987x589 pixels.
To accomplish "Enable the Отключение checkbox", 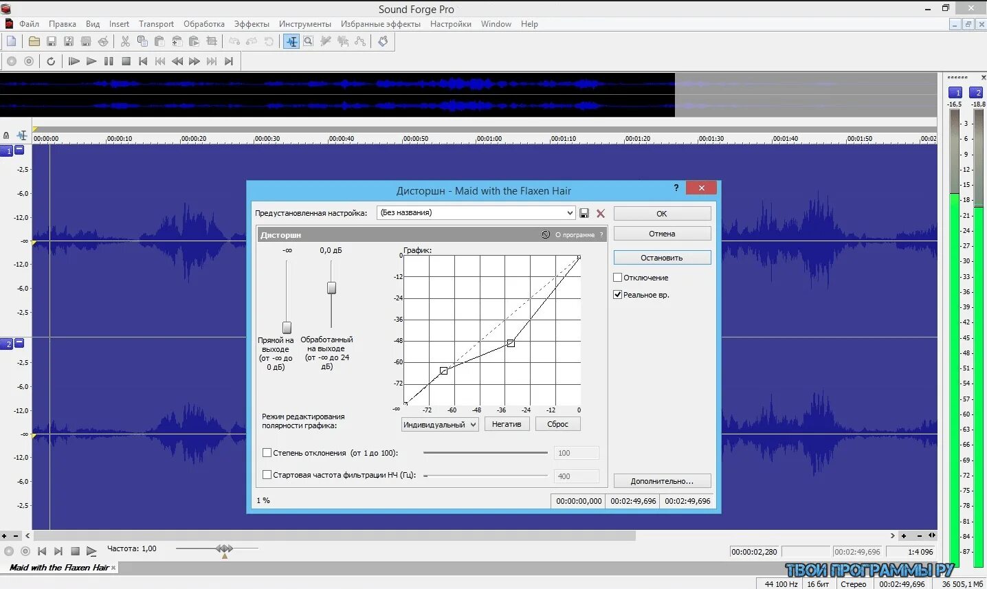I will coord(617,278).
